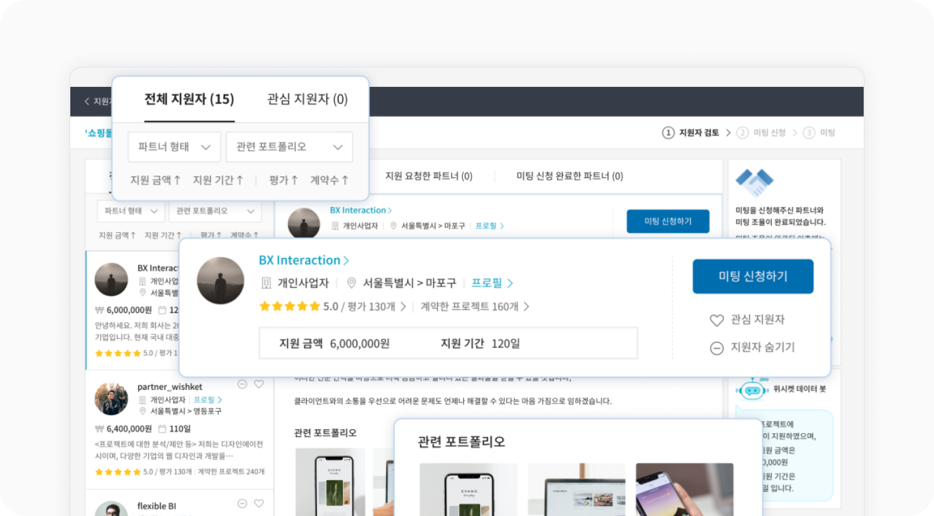This screenshot has width=934, height=516.
Task: Open small 관련 포트폴리오 dropdown in left panel
Action: [215, 211]
